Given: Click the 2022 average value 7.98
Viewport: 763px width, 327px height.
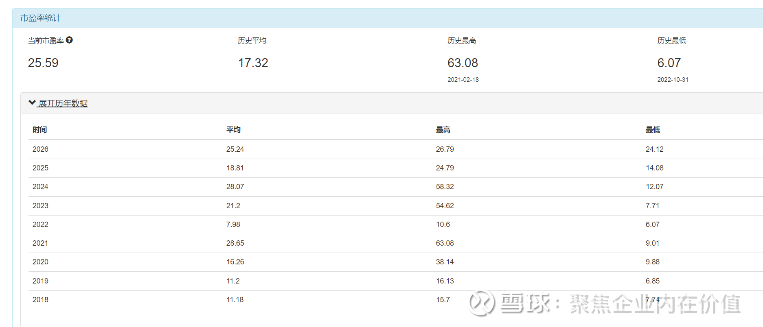Looking at the screenshot, I should (x=233, y=225).
